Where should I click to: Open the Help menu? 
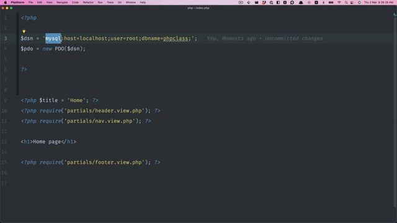tap(143, 2)
